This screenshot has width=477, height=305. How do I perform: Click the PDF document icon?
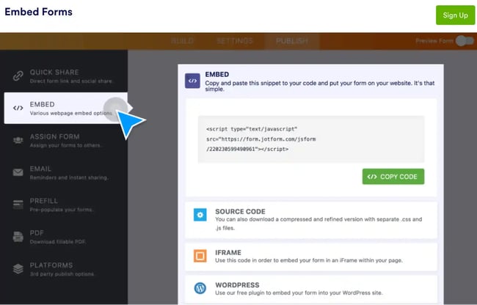[18, 237]
